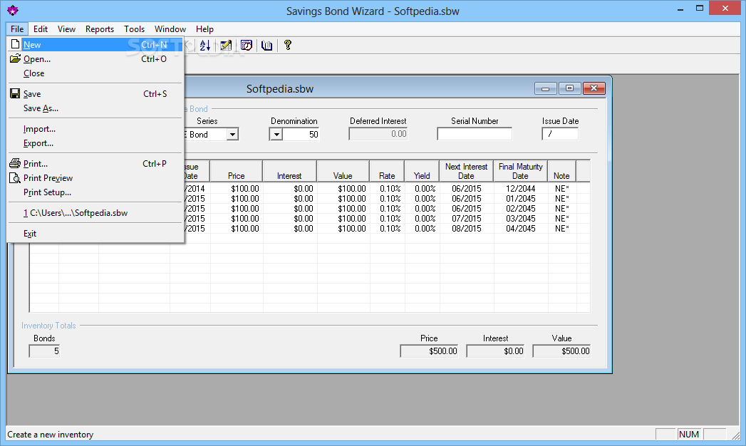The width and height of the screenshot is (746, 446).
Task: Minimize the Softpedia.sbw child window
Action: click(x=546, y=88)
